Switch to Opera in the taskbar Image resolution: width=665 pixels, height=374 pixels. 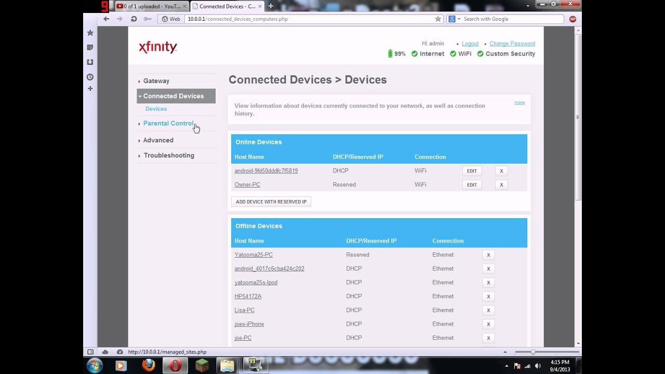tap(175, 366)
